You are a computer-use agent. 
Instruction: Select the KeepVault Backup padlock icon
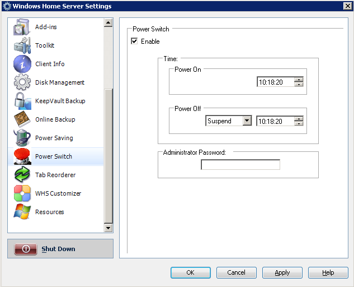click(22, 101)
